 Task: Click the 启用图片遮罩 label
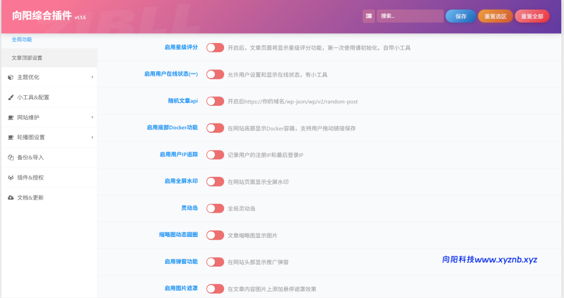point(181,288)
